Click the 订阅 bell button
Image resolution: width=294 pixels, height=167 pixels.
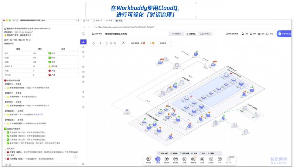pyautogui.click(x=245, y=34)
